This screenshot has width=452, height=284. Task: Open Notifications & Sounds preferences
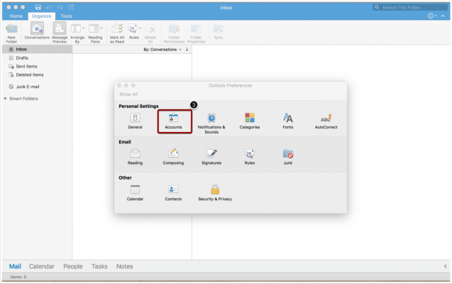click(x=211, y=123)
